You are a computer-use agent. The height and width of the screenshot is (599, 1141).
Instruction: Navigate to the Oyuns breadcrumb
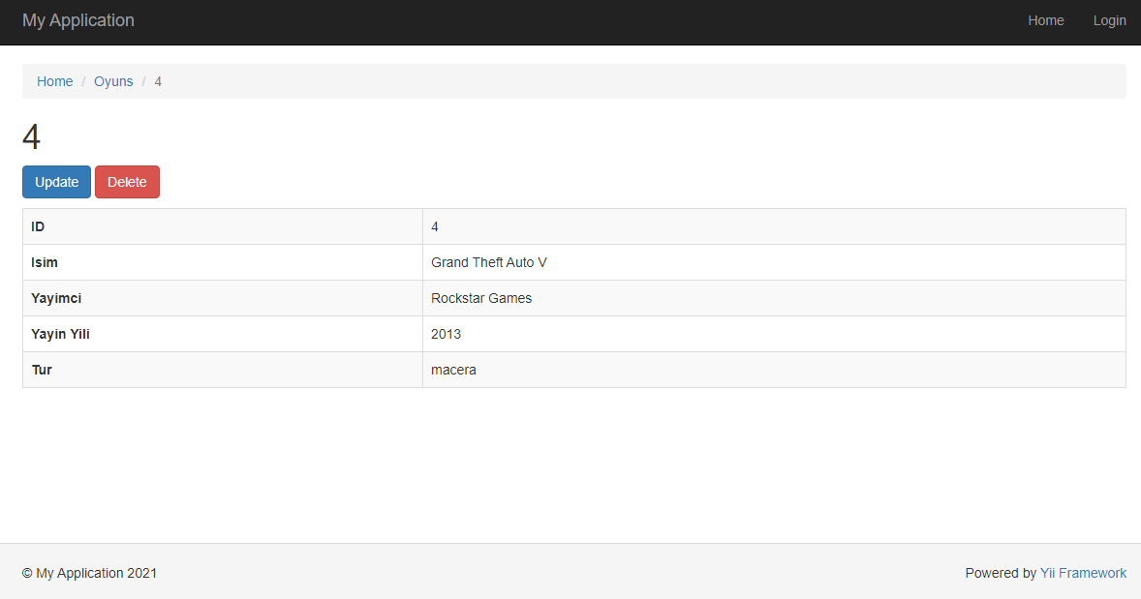click(113, 81)
